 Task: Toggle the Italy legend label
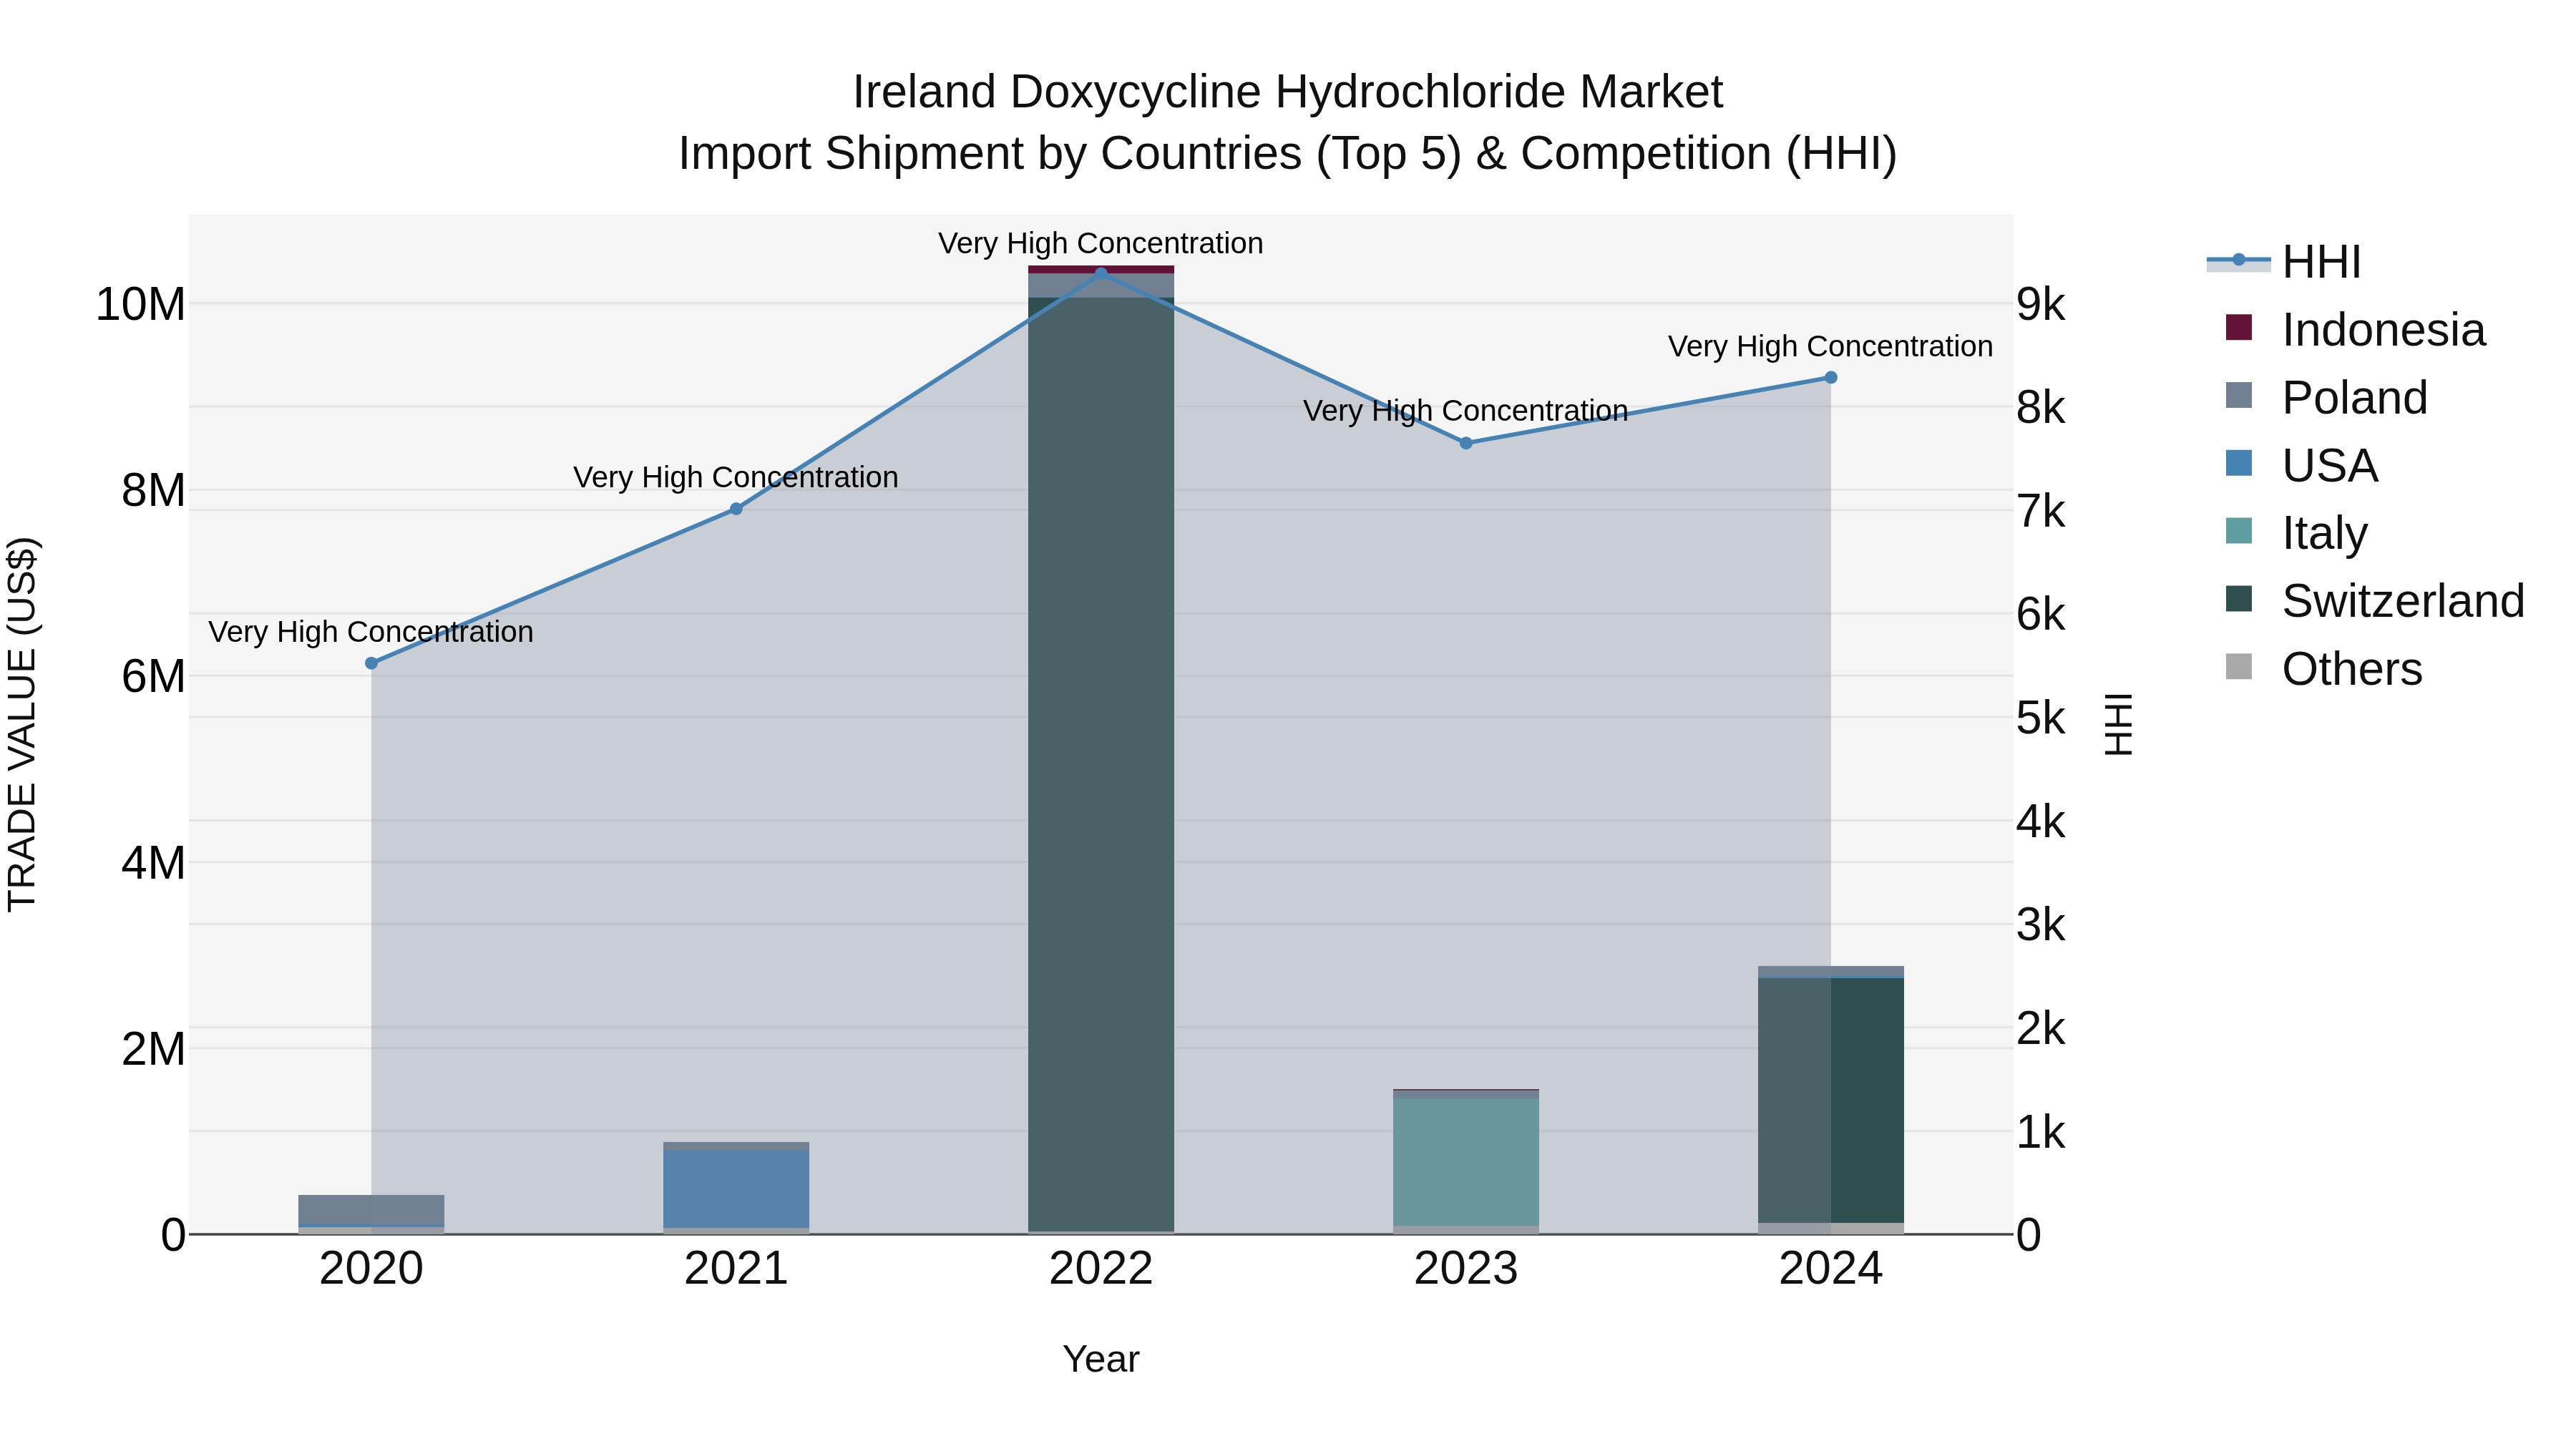2324,533
